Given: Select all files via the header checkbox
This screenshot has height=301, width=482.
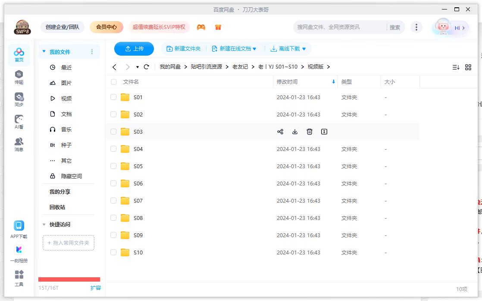Looking at the screenshot, I should [113, 82].
